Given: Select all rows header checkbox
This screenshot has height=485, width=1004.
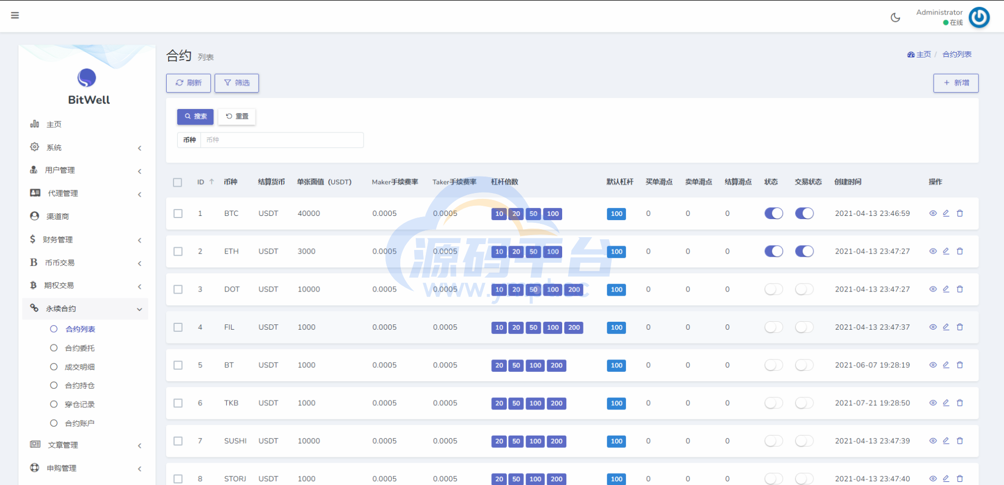Looking at the screenshot, I should (x=178, y=182).
